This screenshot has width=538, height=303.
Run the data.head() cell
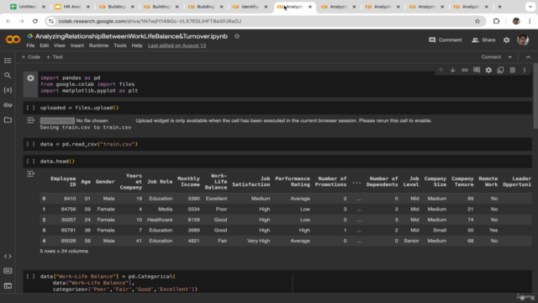pos(30,162)
